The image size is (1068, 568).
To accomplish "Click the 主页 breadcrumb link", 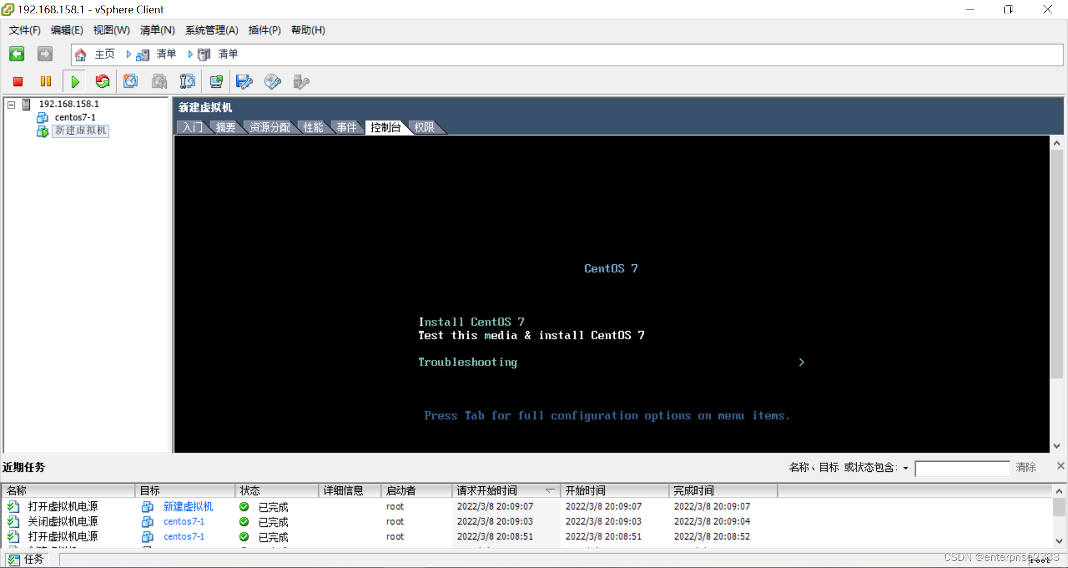I will (105, 54).
